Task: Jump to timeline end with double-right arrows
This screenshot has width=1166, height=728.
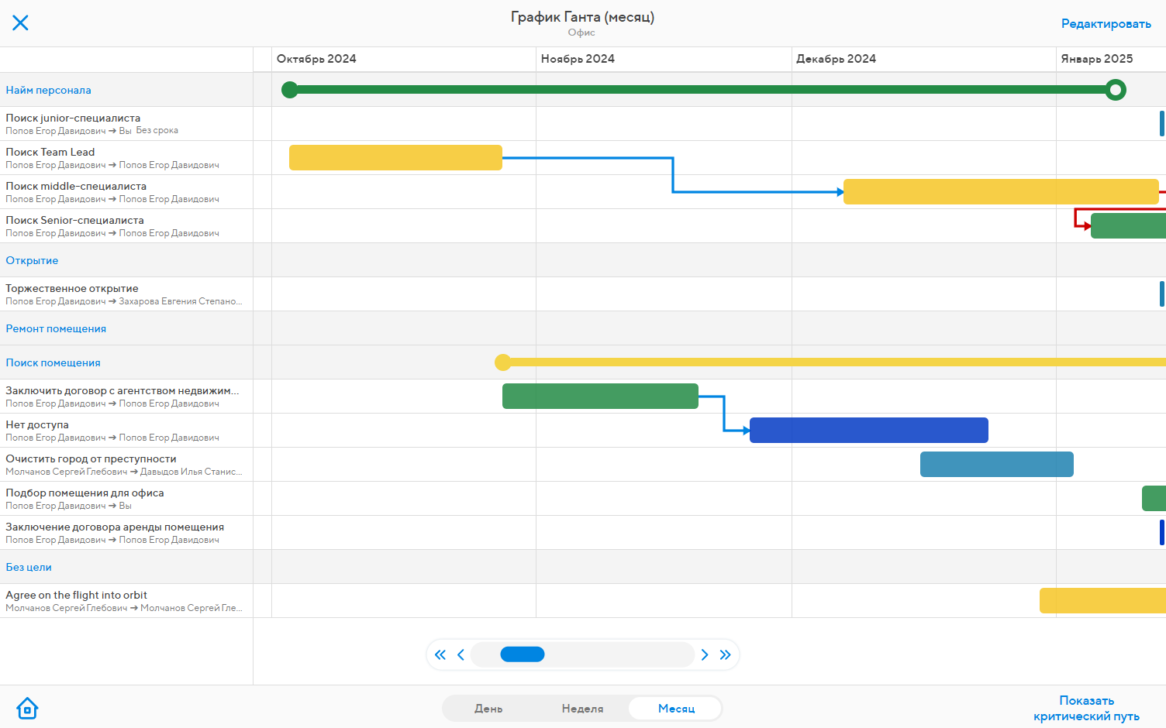Action: [x=725, y=655]
